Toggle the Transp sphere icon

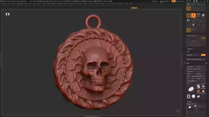pos(203,15)
